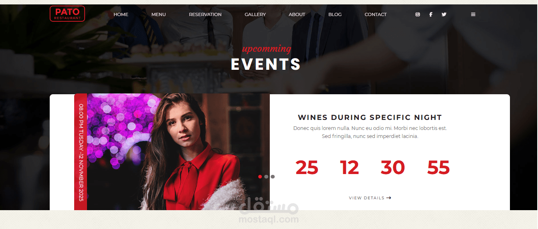Viewport: 538px width, 229px height.
Task: Visit the Blog page
Action: point(335,14)
